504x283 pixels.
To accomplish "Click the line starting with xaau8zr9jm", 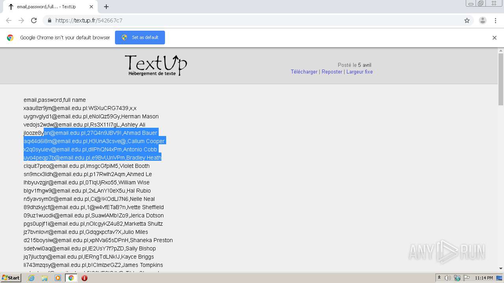I will (x=80, y=108).
